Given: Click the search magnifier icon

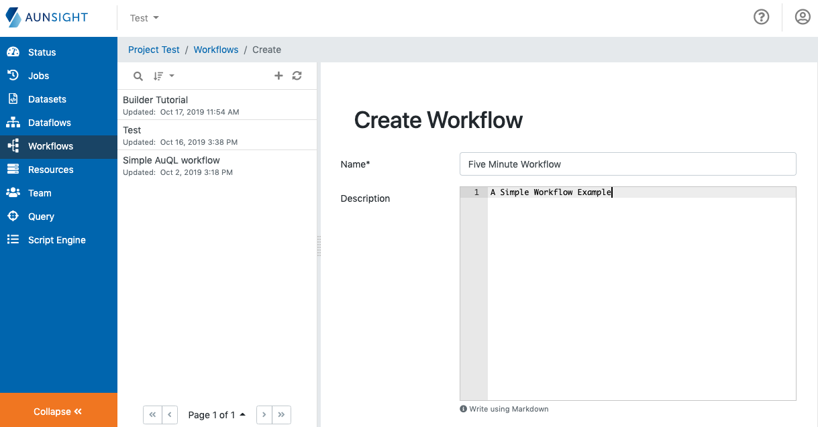Looking at the screenshot, I should pos(138,76).
